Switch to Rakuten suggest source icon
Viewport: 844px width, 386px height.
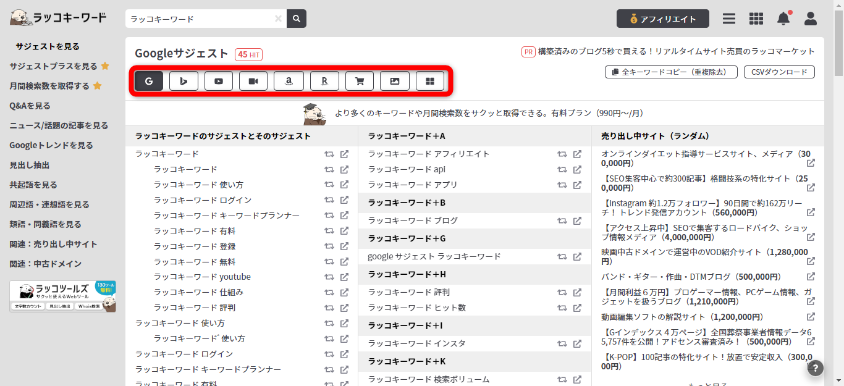(x=324, y=81)
